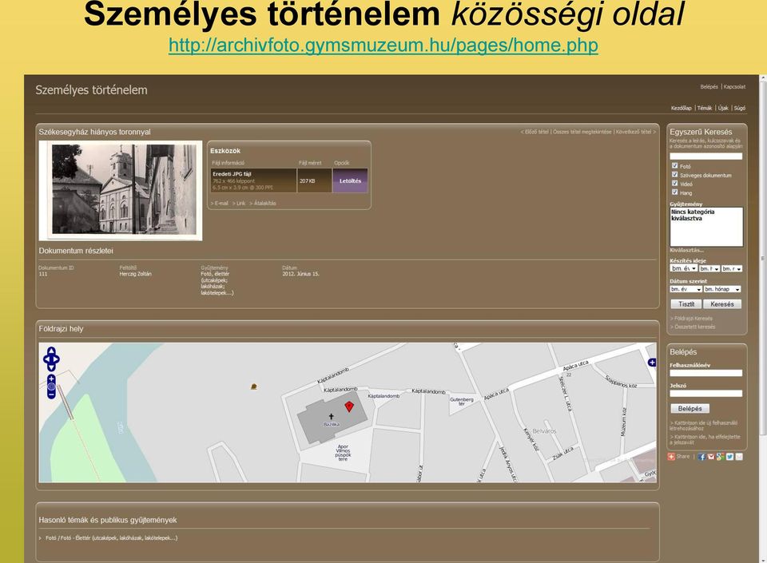This screenshot has width=767, height=563.
Task: Click the Személyes történelem site title
Action: click(x=91, y=90)
